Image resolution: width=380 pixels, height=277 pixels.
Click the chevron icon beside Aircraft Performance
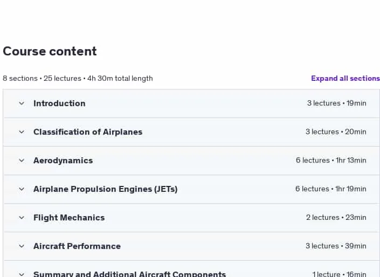(22, 246)
